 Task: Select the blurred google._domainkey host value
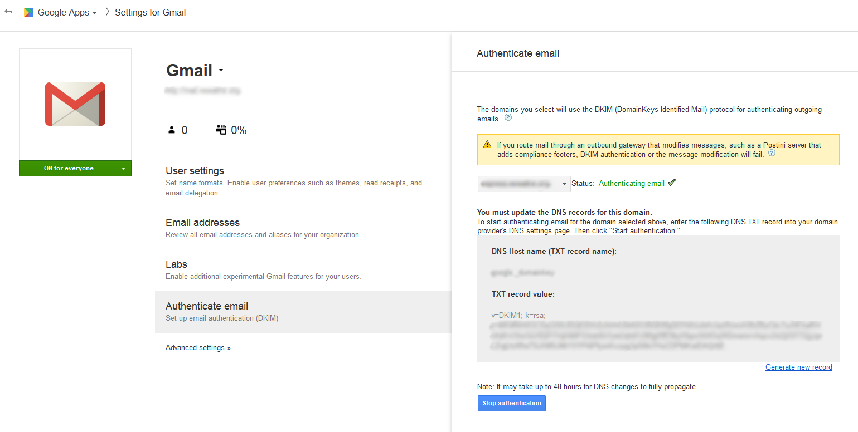click(x=523, y=273)
